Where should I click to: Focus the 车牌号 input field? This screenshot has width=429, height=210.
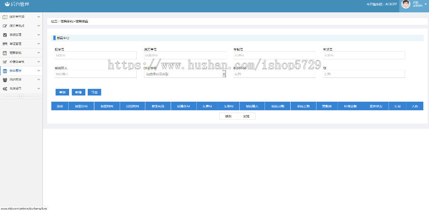[275, 56]
